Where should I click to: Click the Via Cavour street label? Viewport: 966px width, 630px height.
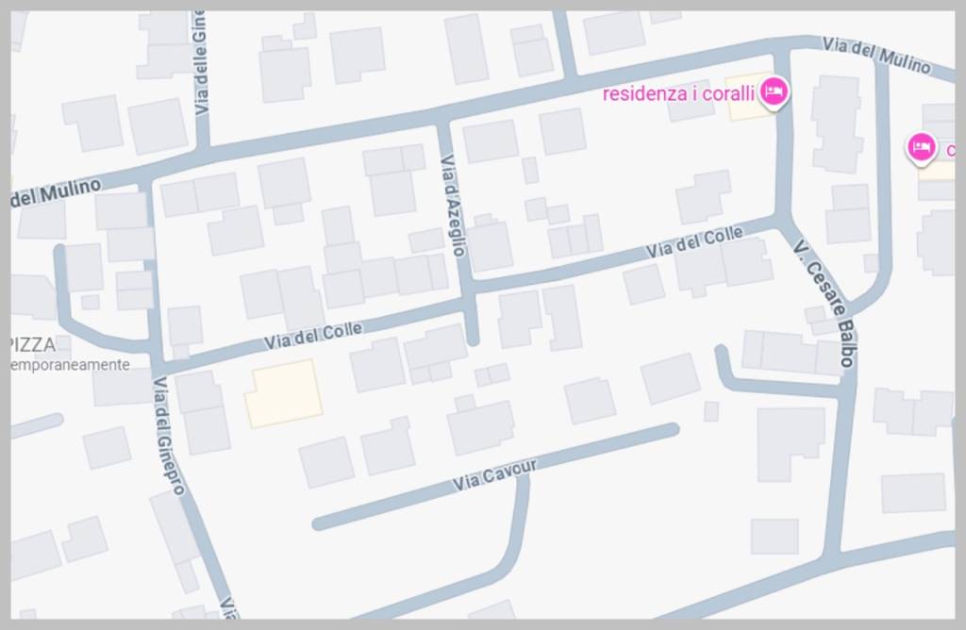494,474
